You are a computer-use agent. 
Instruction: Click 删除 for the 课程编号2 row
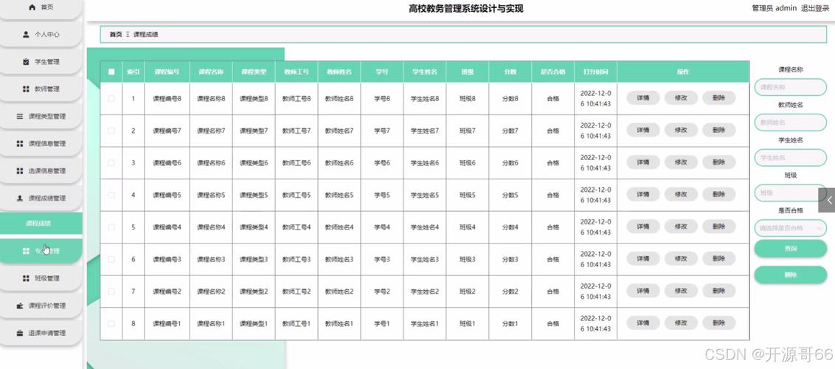[718, 291]
